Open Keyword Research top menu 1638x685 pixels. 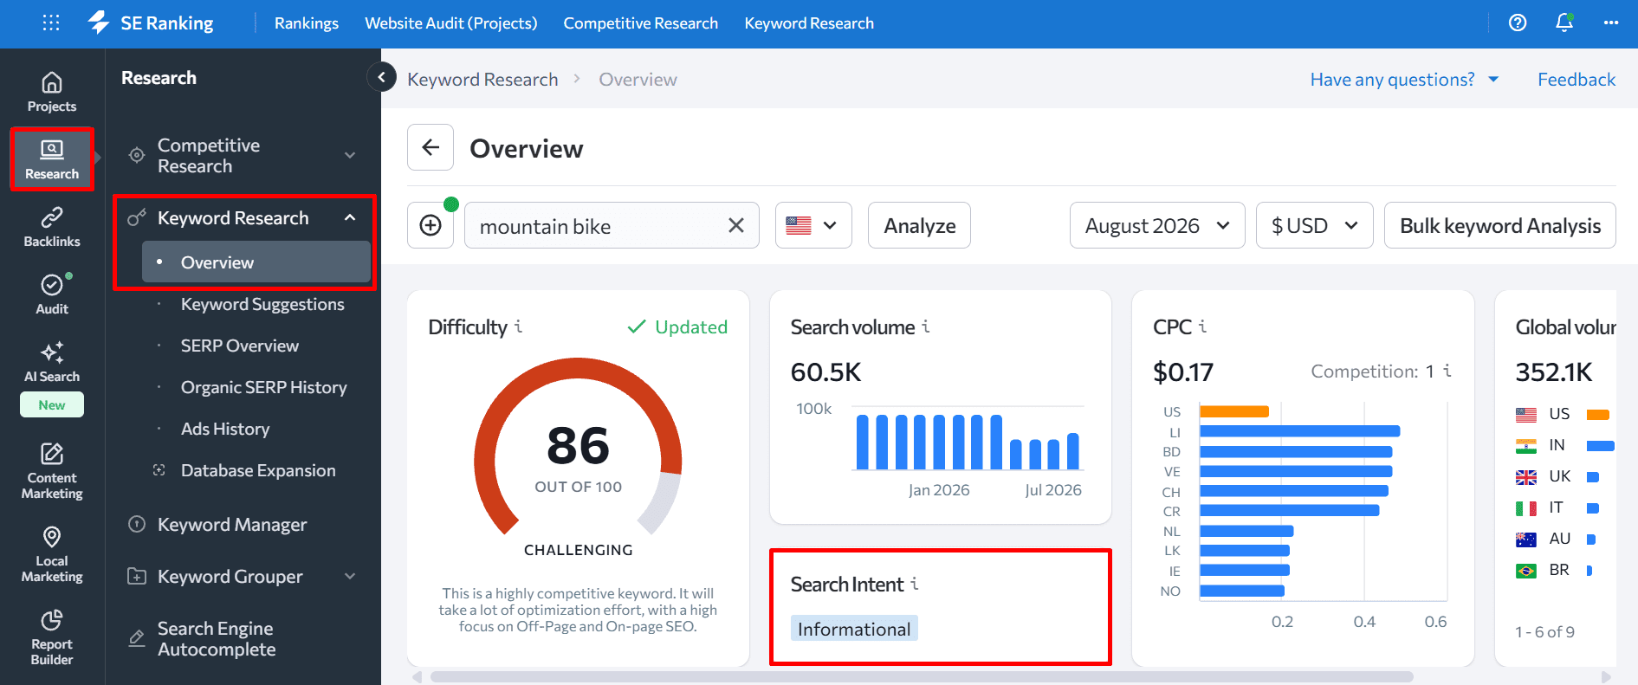(x=809, y=23)
